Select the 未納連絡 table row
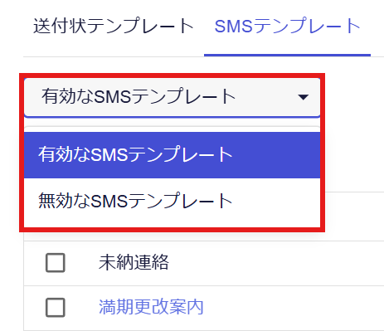 coord(204,263)
